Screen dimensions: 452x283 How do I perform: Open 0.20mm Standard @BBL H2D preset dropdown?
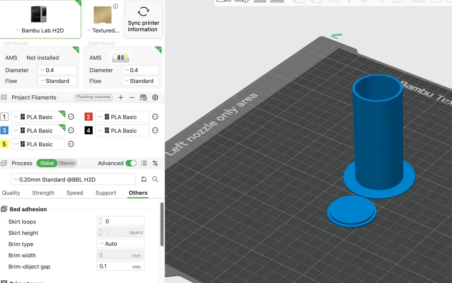click(73, 179)
